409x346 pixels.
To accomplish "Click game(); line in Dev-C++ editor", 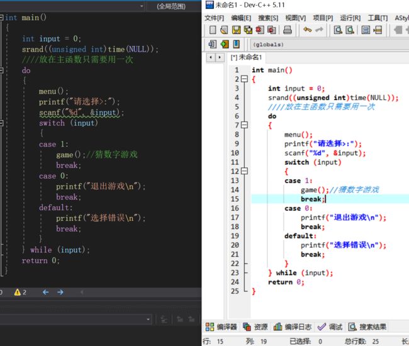I will (x=340, y=190).
